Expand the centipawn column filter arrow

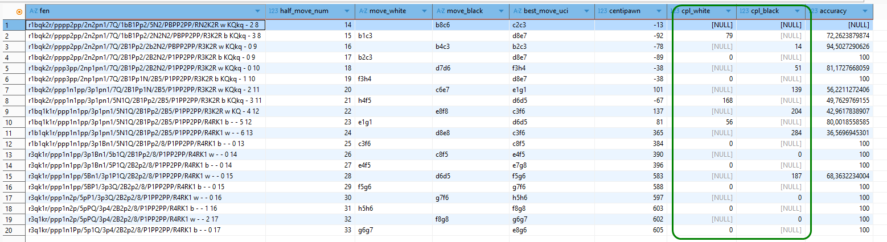click(x=659, y=11)
